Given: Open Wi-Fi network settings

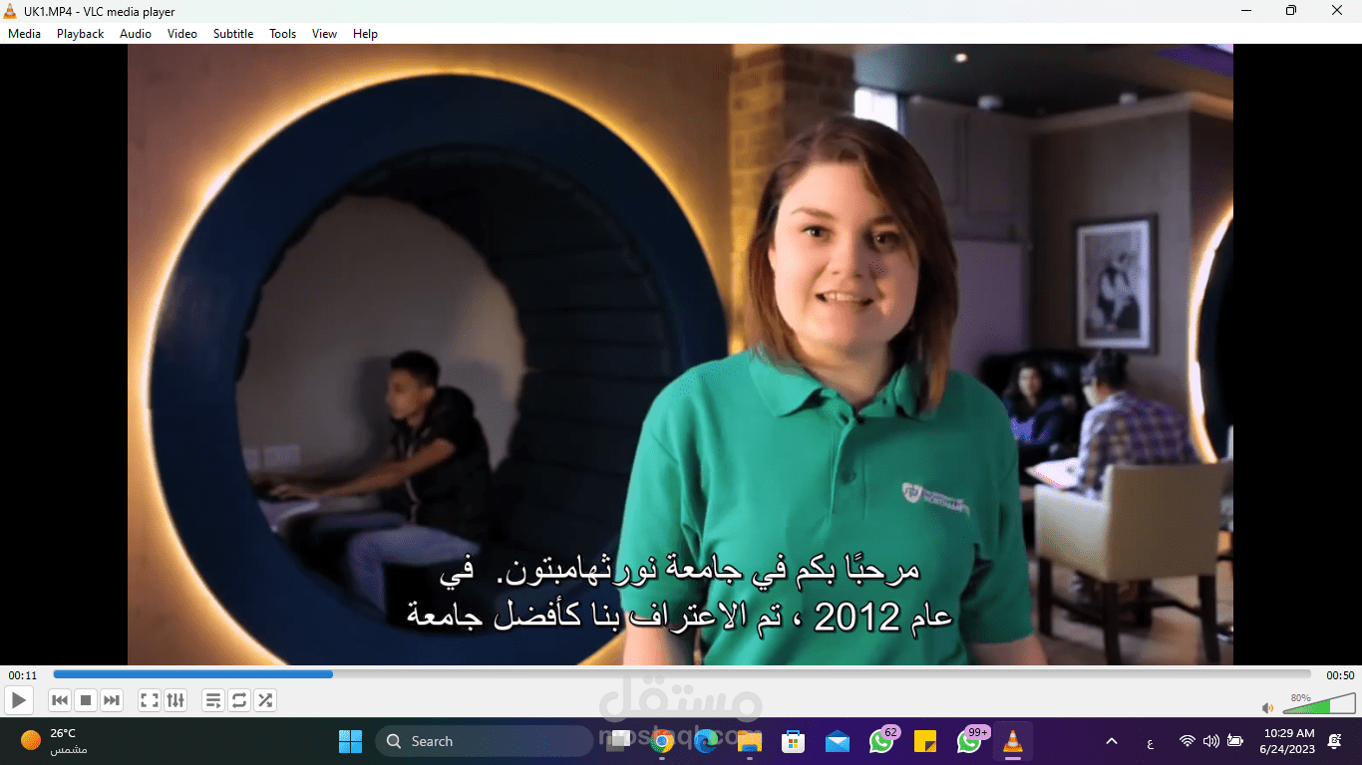Looking at the screenshot, I should coord(1187,741).
